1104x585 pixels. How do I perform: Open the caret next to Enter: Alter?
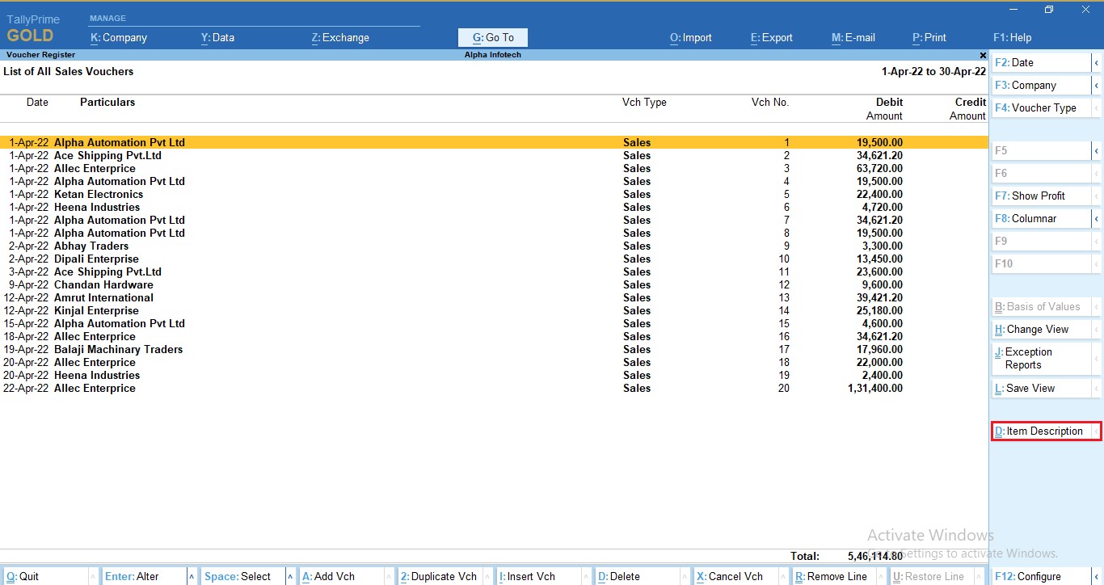pyautogui.click(x=192, y=577)
